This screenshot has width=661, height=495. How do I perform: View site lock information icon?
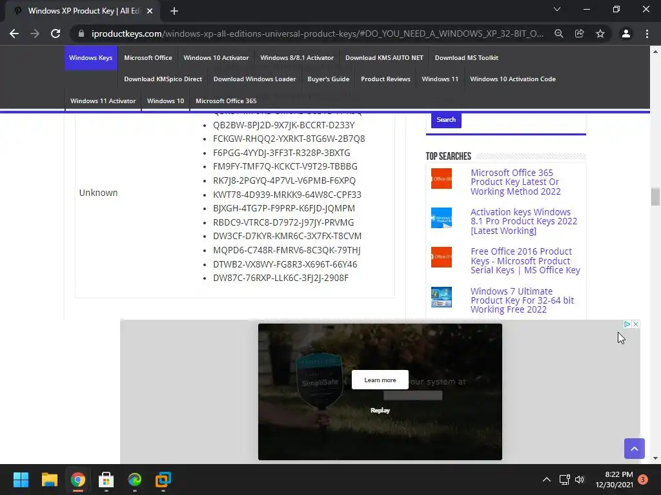click(81, 34)
